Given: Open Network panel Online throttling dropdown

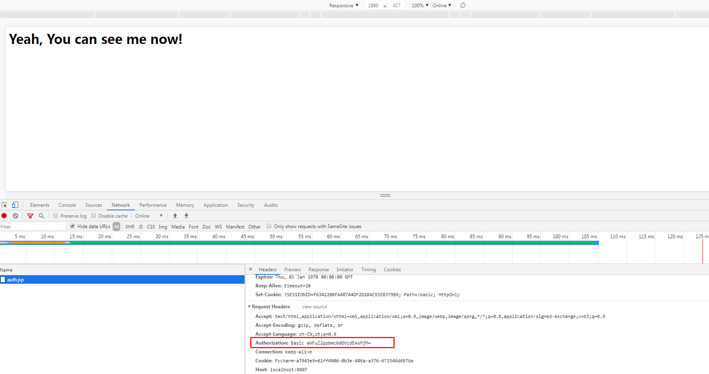Looking at the screenshot, I should point(149,216).
